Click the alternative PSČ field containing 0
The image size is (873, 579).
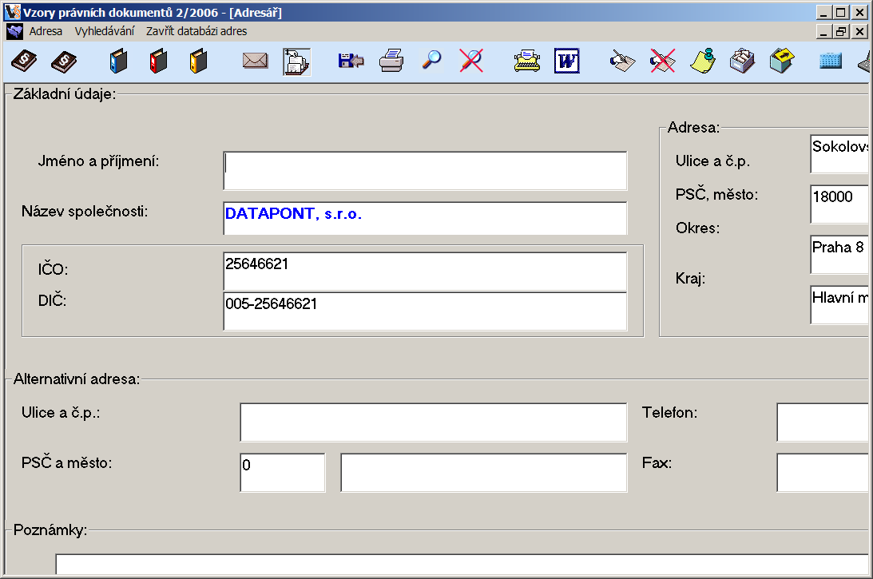pyautogui.click(x=282, y=472)
